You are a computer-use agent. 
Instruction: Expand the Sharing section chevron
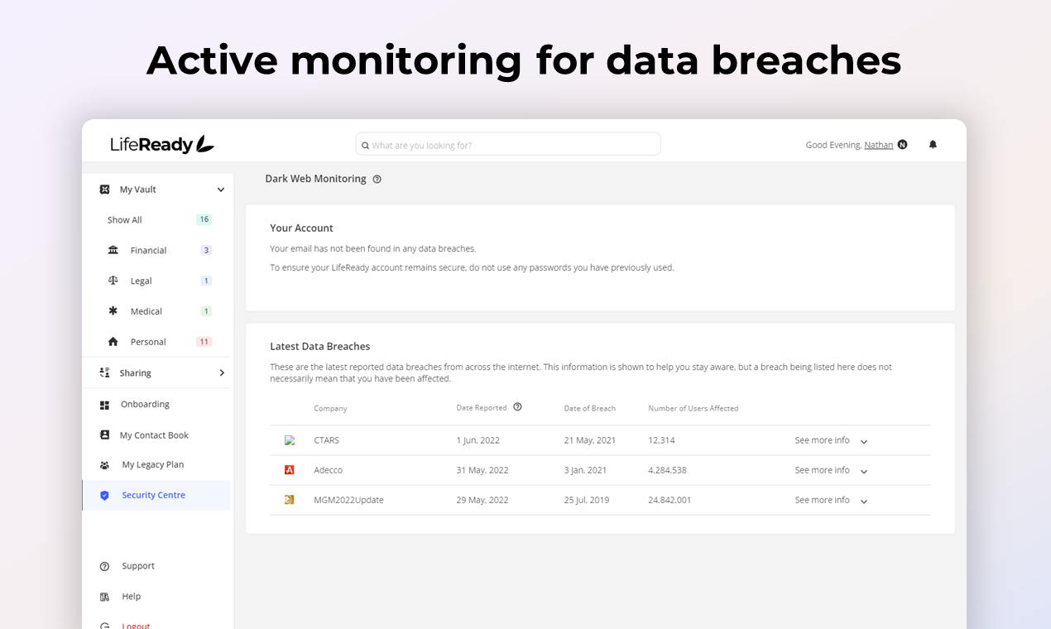point(221,373)
